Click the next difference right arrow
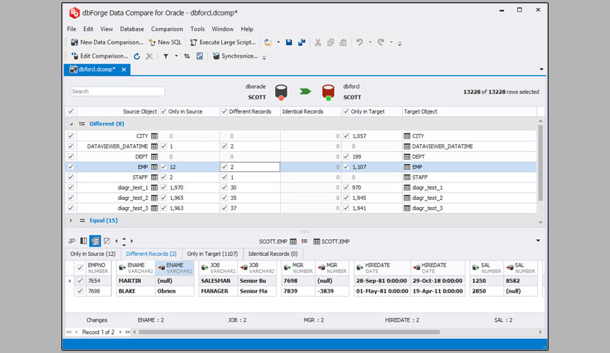Image resolution: width=610 pixels, height=353 pixels. pyautogui.click(x=132, y=241)
